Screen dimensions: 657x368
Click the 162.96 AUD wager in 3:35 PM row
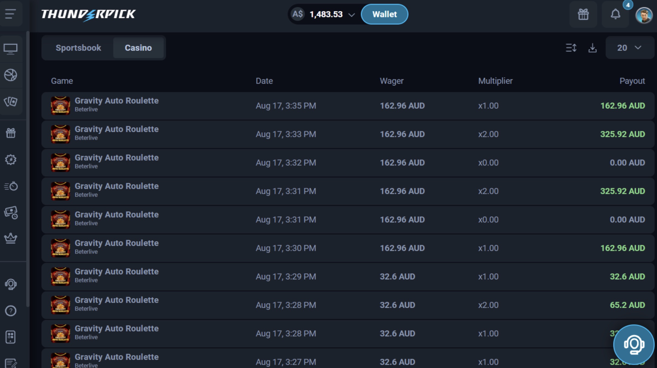(x=402, y=106)
